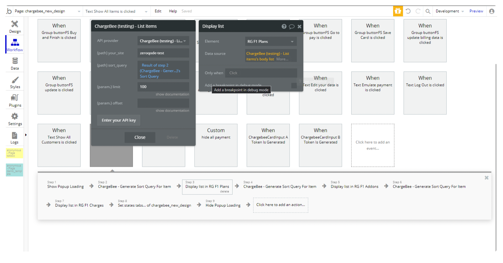Image resolution: width=503 pixels, height=263 pixels.
Task: Open the workflow event selector dropdown
Action: click(x=116, y=11)
